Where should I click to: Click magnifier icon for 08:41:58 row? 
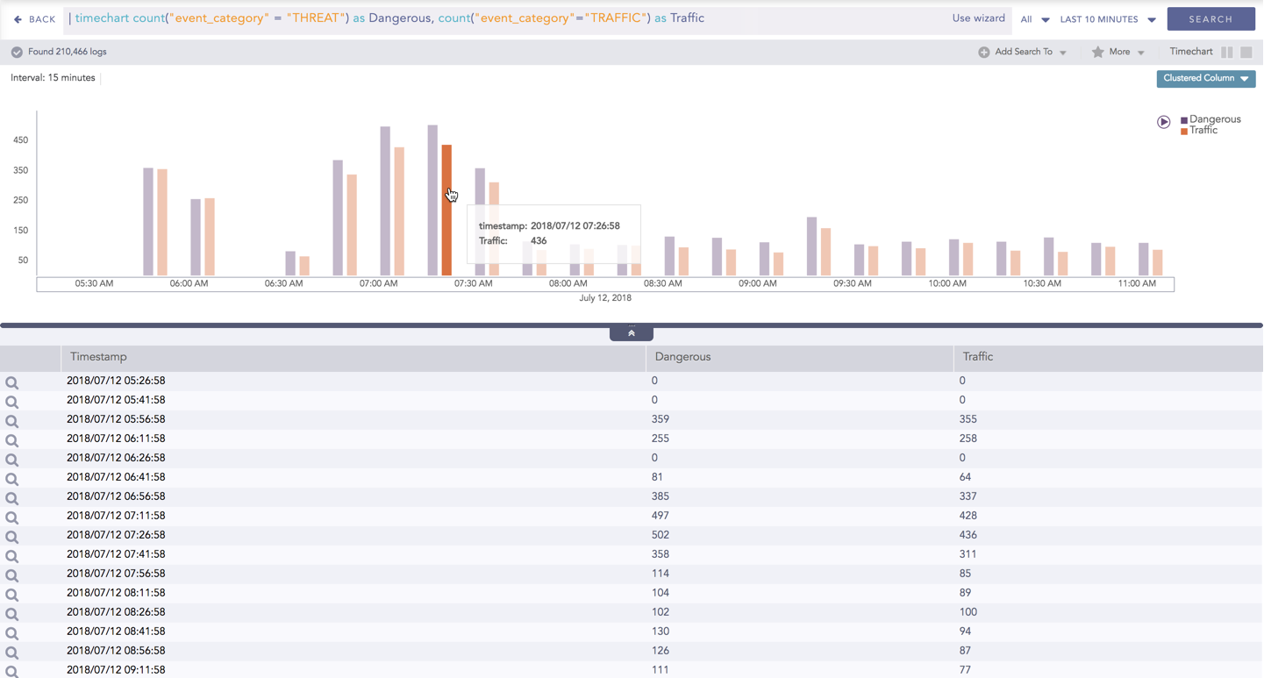[12, 633]
